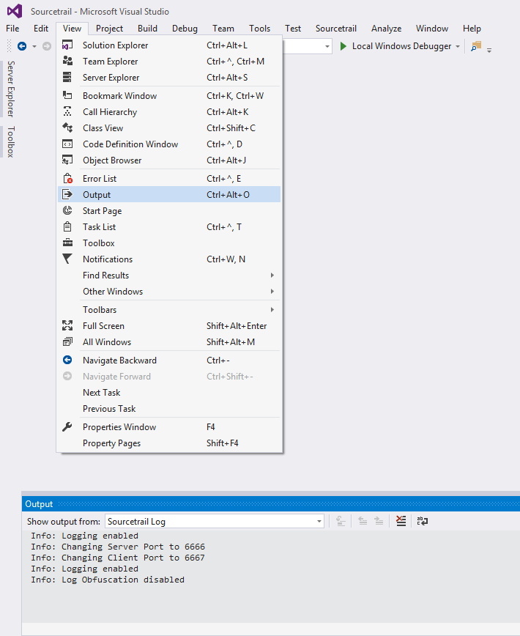Click the Output arrow icon in menu
This screenshot has height=636, width=520.
pyautogui.click(x=67, y=194)
